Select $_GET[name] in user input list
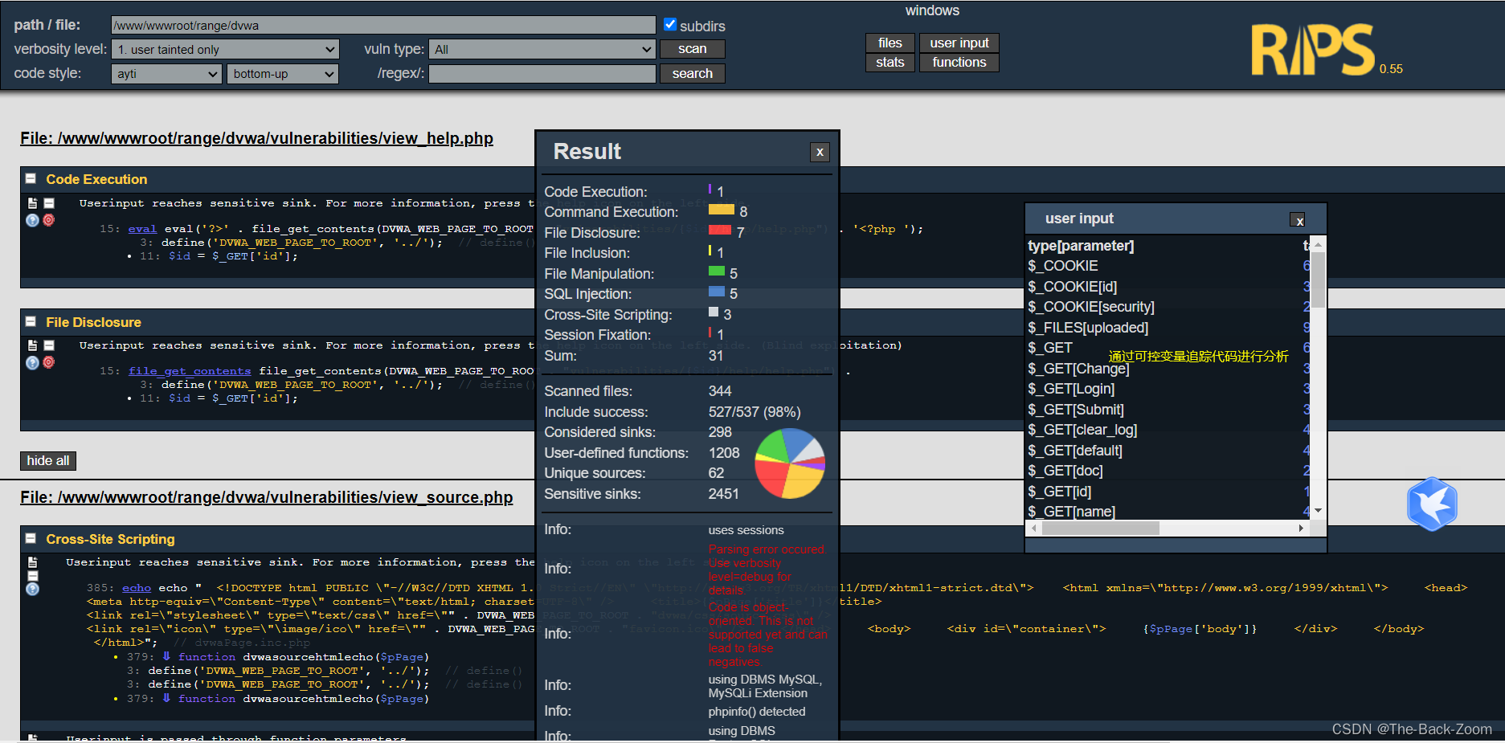Screen dimensions: 1505x743 [x=1071, y=512]
